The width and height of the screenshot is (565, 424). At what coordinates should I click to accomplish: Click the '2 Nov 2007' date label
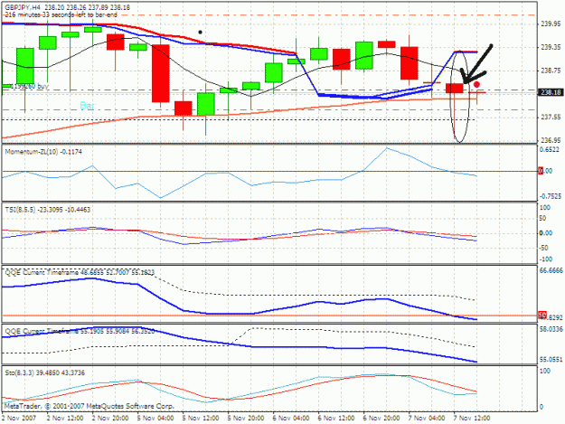point(19,418)
